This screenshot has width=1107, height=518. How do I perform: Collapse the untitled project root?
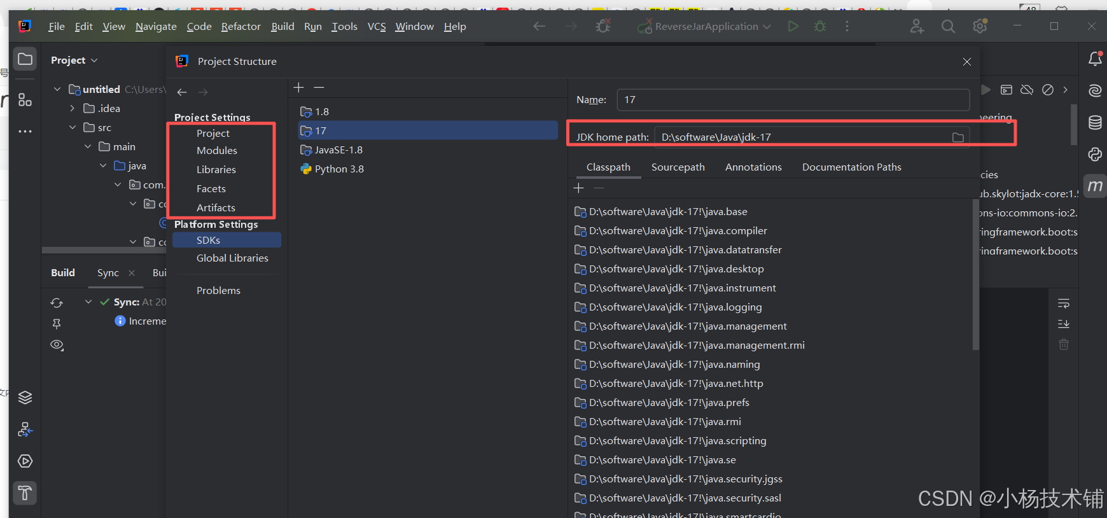(x=57, y=89)
